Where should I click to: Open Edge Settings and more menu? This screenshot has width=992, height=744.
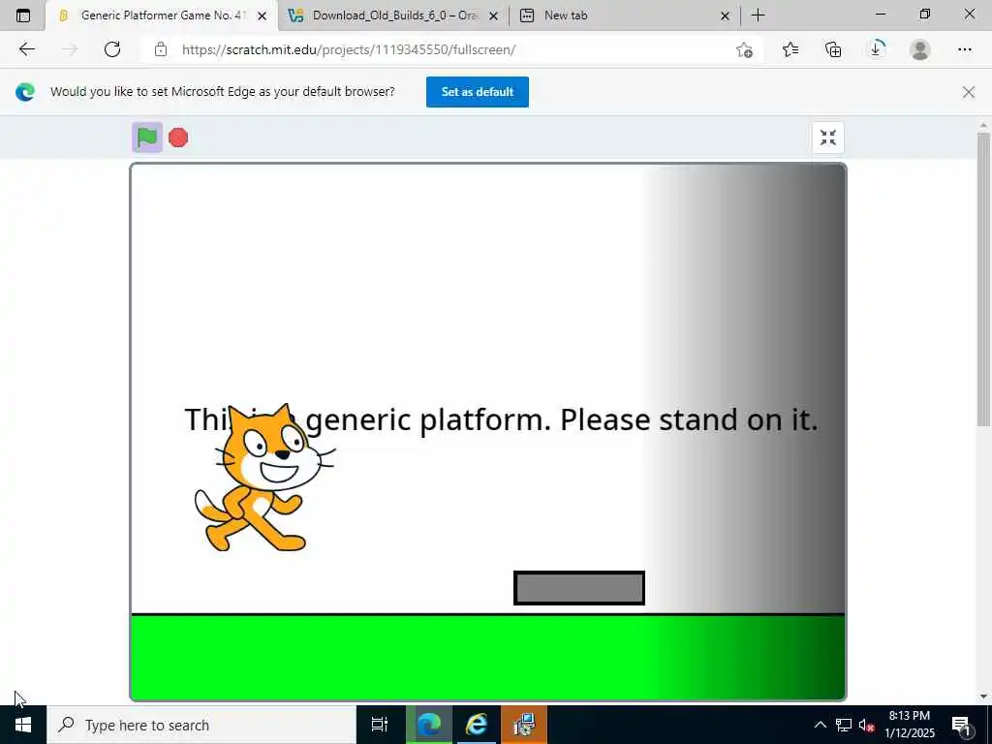coord(964,49)
